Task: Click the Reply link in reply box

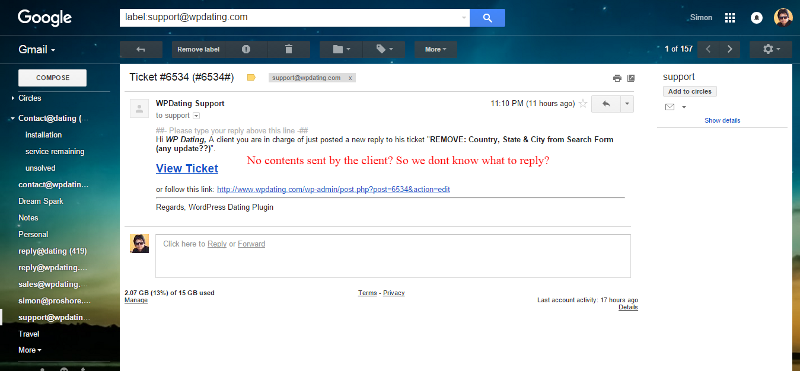Action: 217,244
